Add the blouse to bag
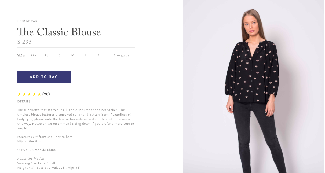 coord(44,77)
